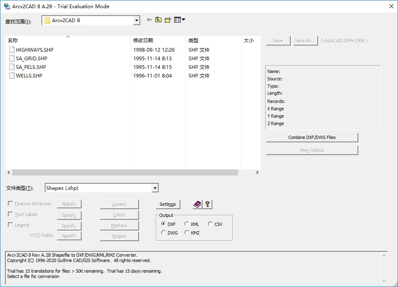Screen dimensions: 398x287
Task: Click the trial remaining message text
Action: pyautogui.click(x=84, y=271)
